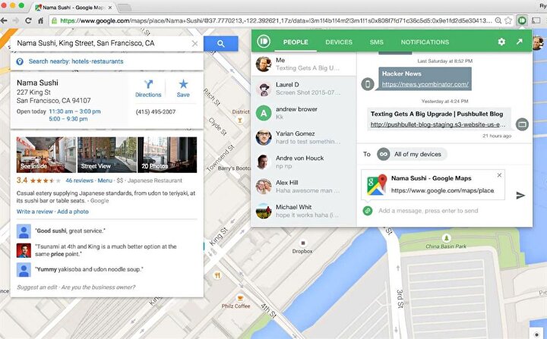Open the Menu link for Nama Sushi
This screenshot has width=547, height=339.
105,180
